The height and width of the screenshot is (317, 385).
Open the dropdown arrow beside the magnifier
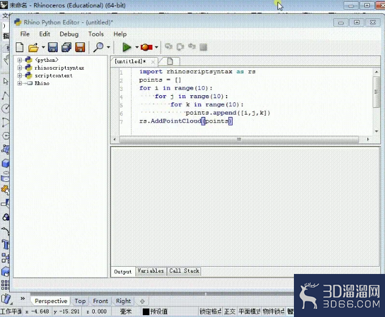tap(108, 47)
